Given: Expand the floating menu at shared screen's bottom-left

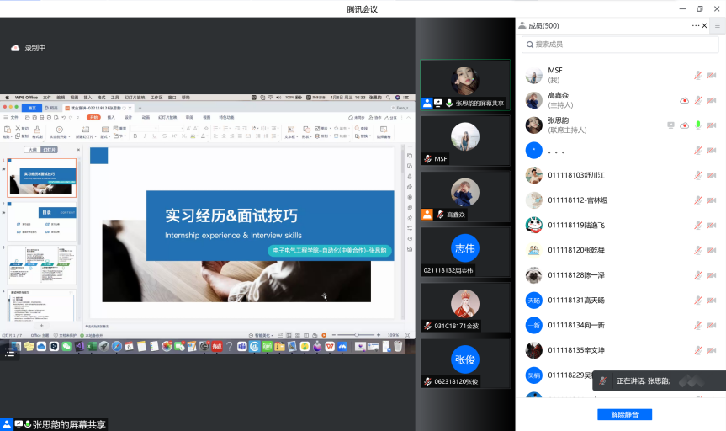Looking at the screenshot, I should 9,352.
